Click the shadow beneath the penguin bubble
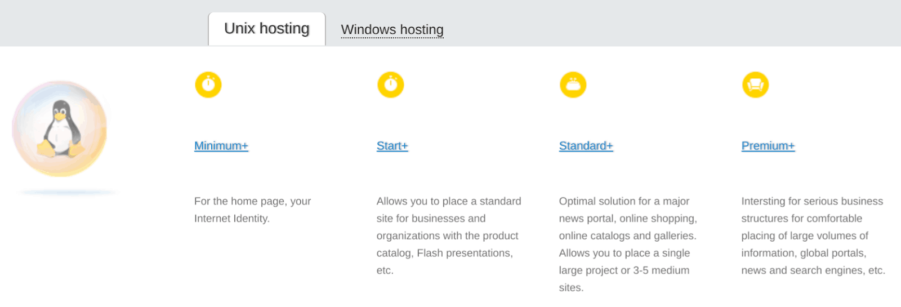This screenshot has width=901, height=307. point(66,193)
